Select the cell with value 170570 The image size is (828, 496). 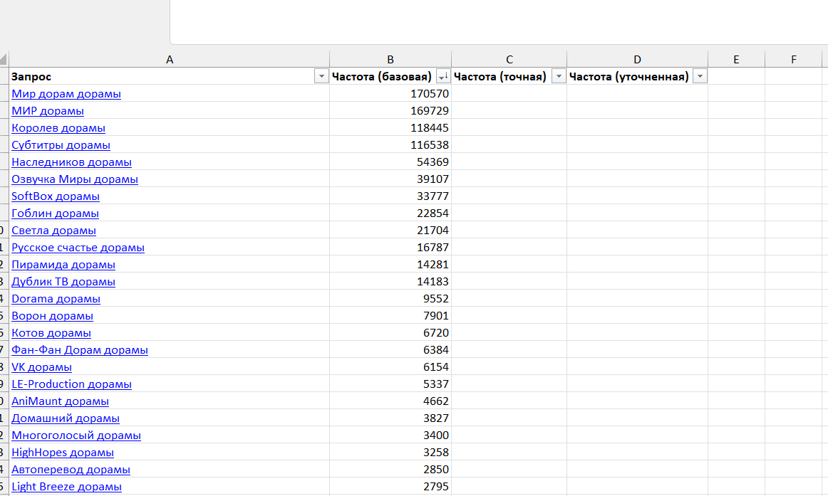pos(390,94)
